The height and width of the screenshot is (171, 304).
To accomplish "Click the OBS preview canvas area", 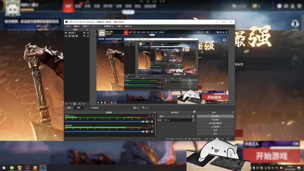I will 162,67.
